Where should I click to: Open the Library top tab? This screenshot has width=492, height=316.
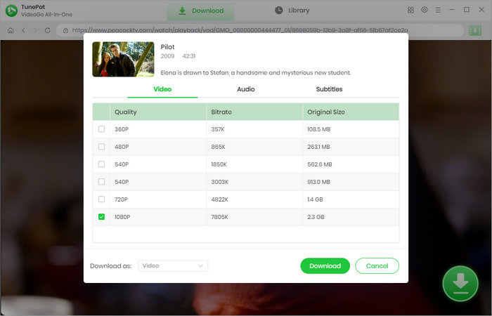[292, 11]
